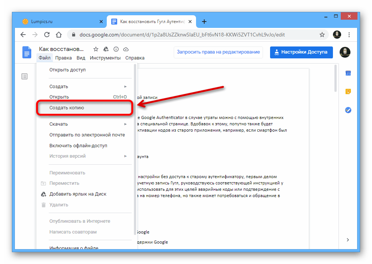372x264 pixels.
Task: Open Google Tasks side panel icon
Action: click(x=348, y=110)
